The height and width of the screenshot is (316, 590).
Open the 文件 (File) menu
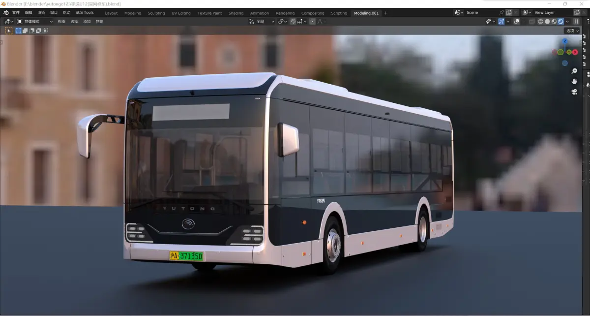click(x=16, y=13)
